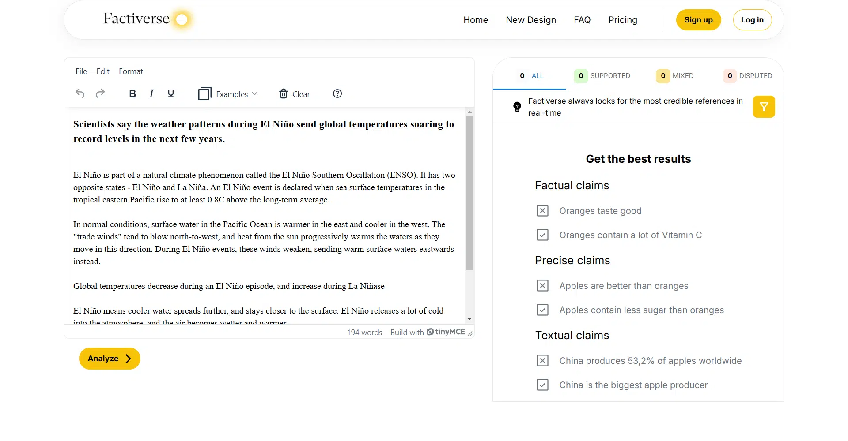The width and height of the screenshot is (848, 441).
Task: Toggle bold formatting
Action: (x=132, y=93)
